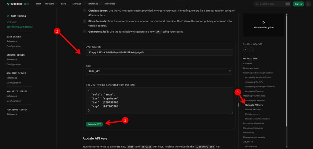Expand the Products menu in the top navigation
Image resolution: width=313 pixels, height=149 pixels.
pyautogui.click(x=50, y=4)
